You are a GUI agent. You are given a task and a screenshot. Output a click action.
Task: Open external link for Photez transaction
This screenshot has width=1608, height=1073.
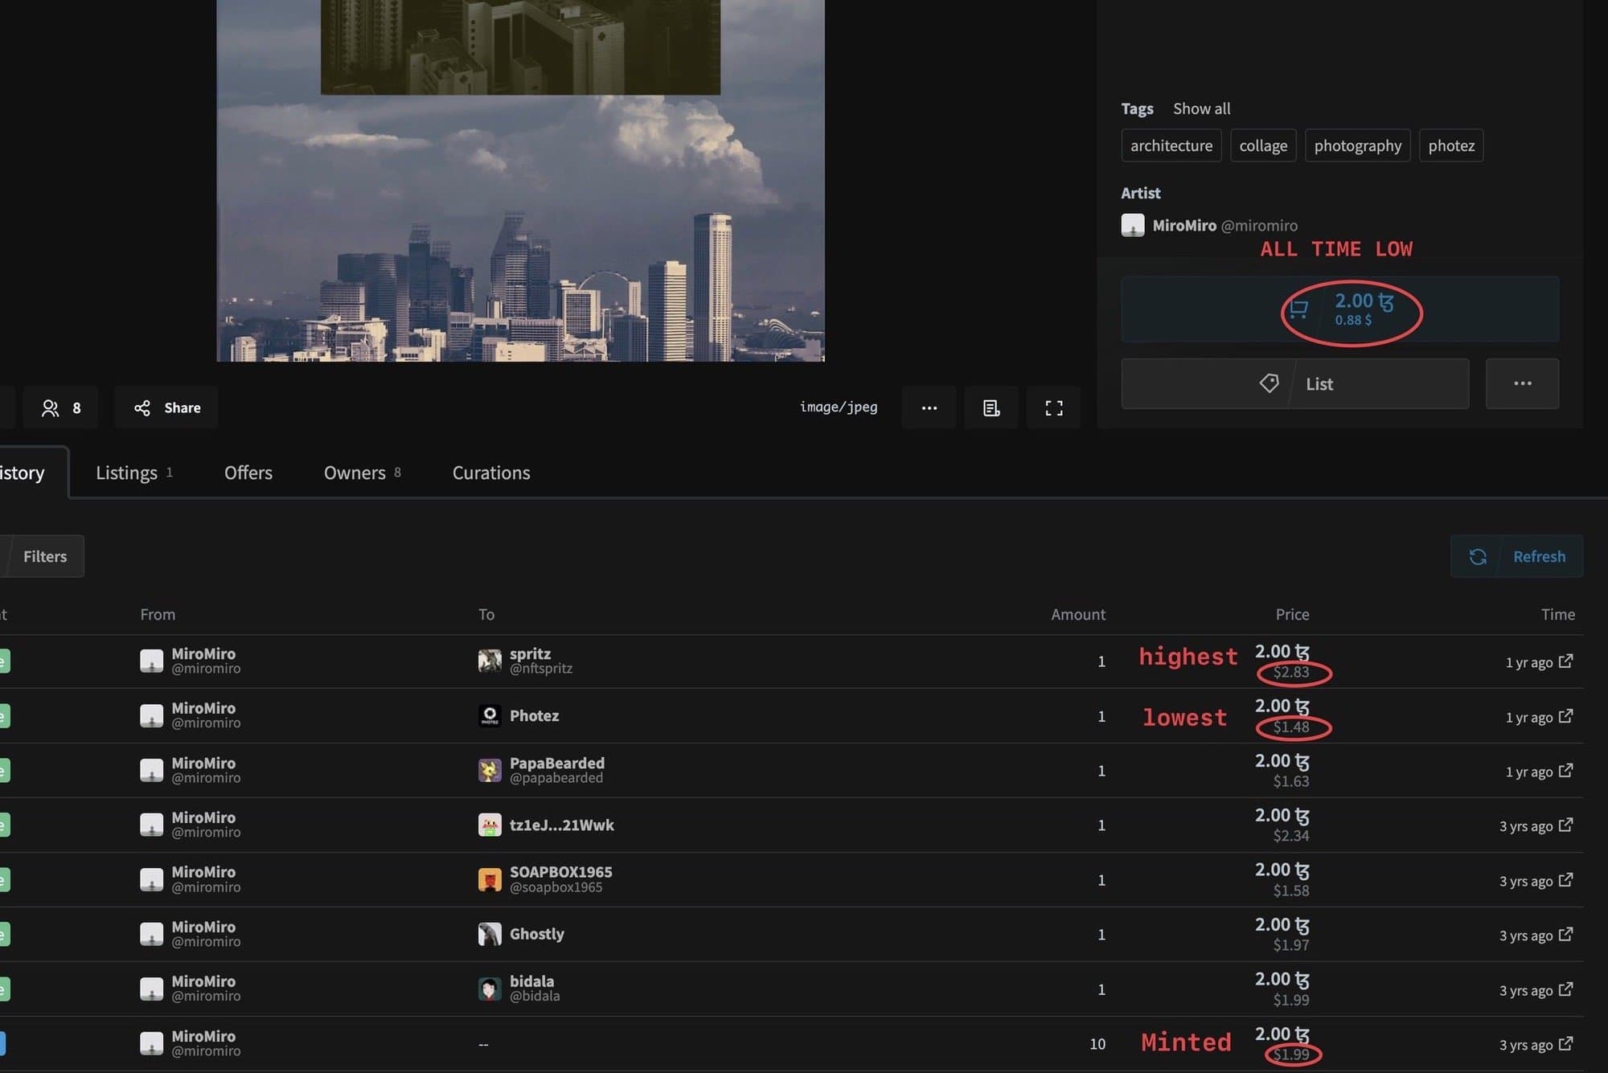(x=1565, y=716)
